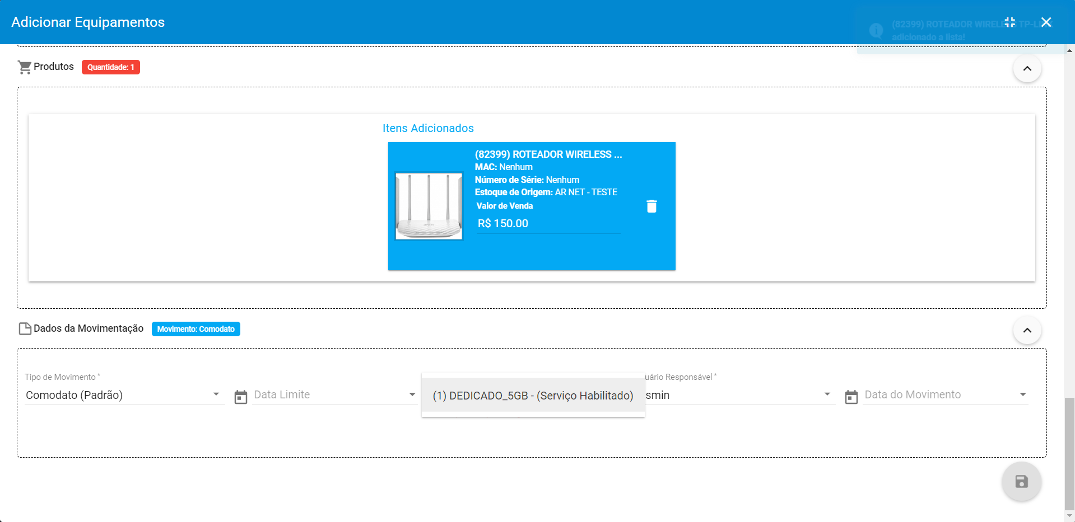Viewport: 1075px width, 522px height.
Task: Open the Tipo de Movimento dropdown
Action: (x=124, y=394)
